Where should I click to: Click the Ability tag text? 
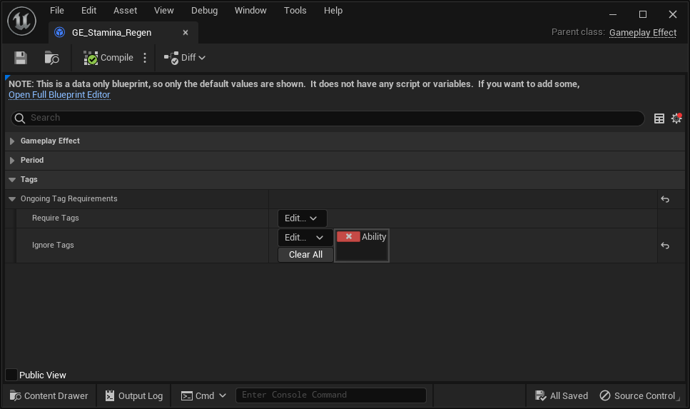click(x=374, y=237)
